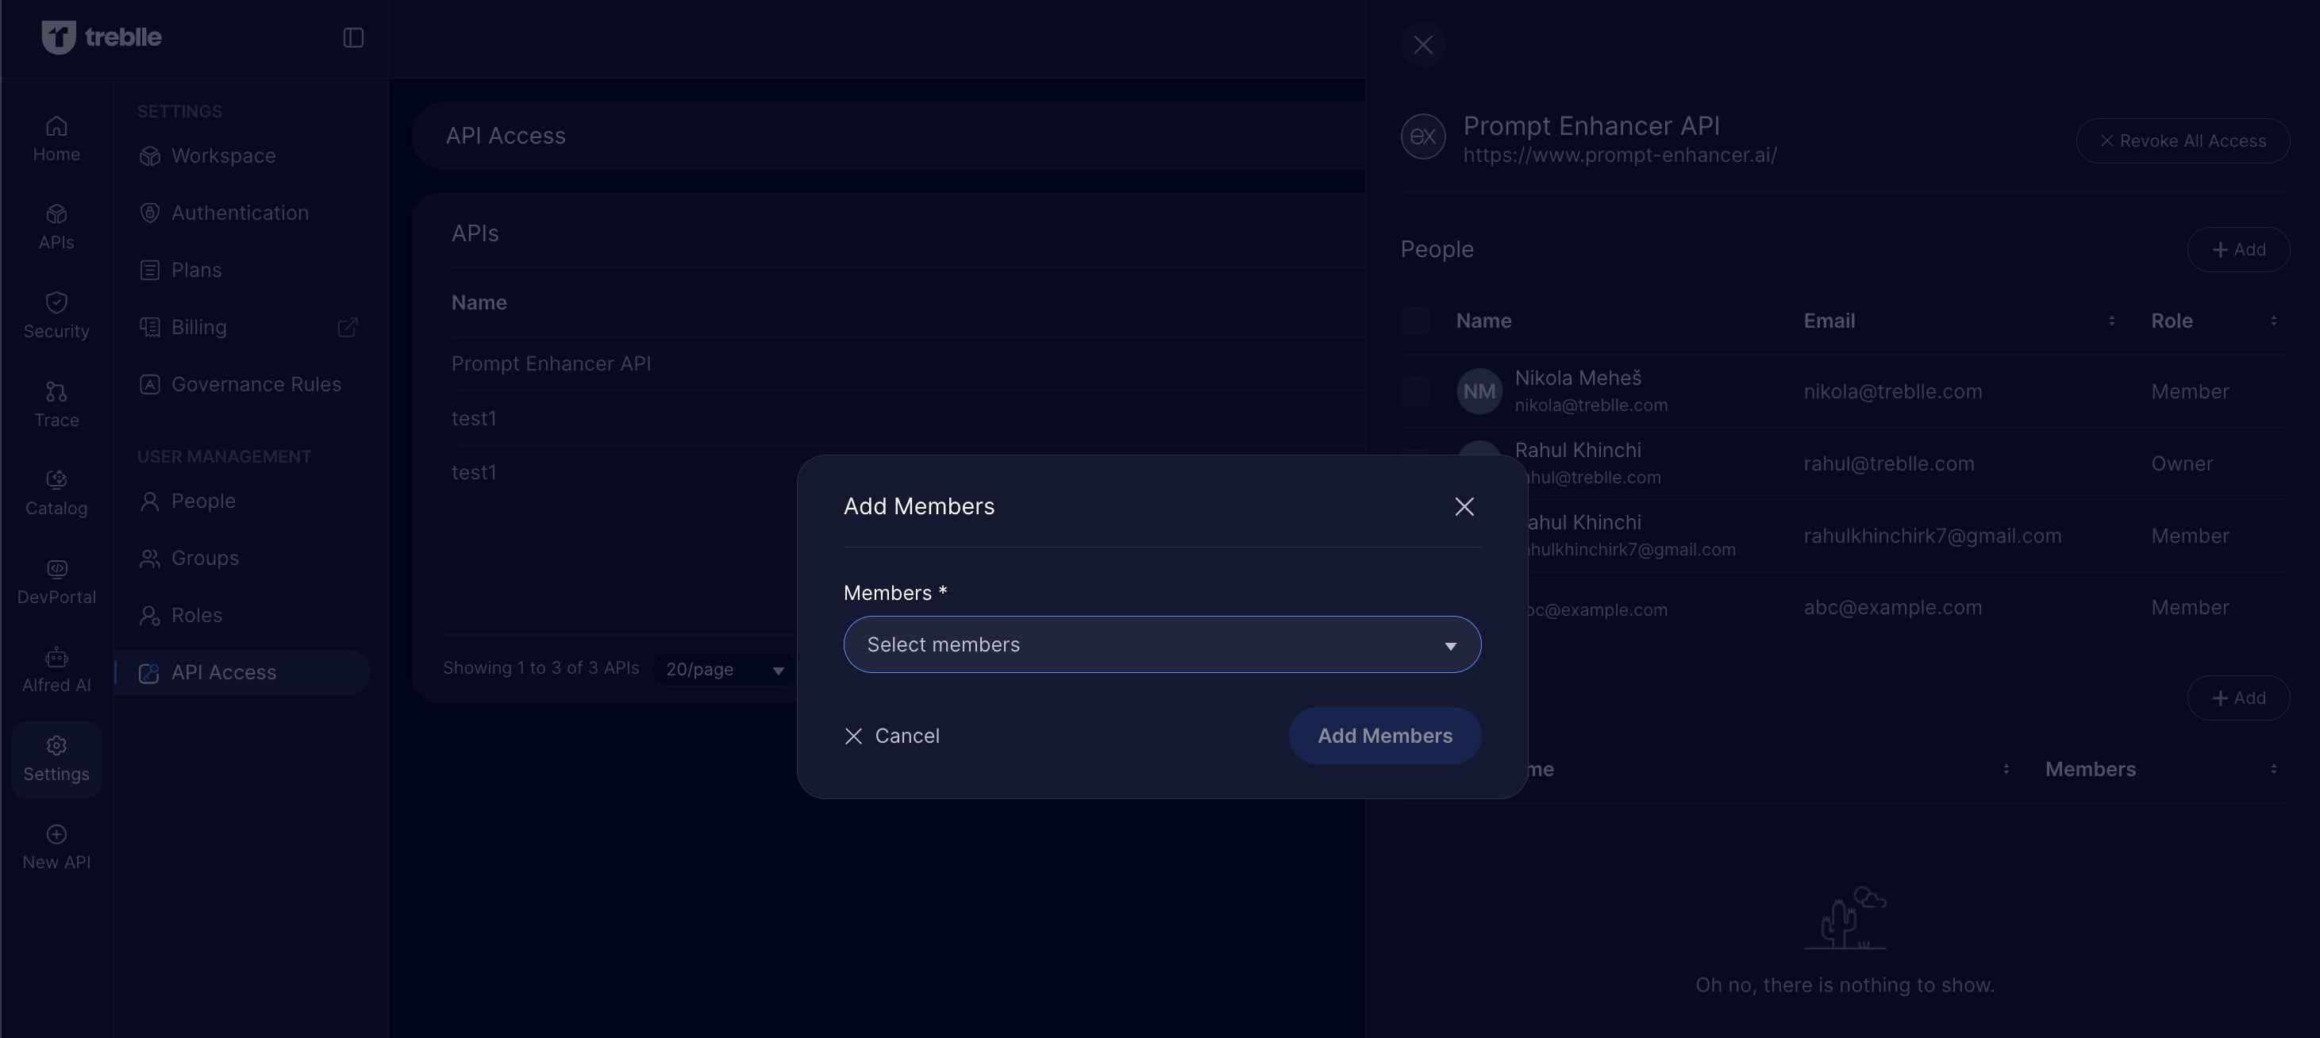
Task: Select the APIs icon in sidebar
Action: [56, 227]
